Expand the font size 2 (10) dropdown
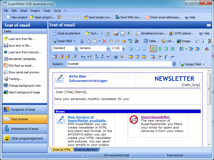The image size is (214, 160). click(x=124, y=48)
